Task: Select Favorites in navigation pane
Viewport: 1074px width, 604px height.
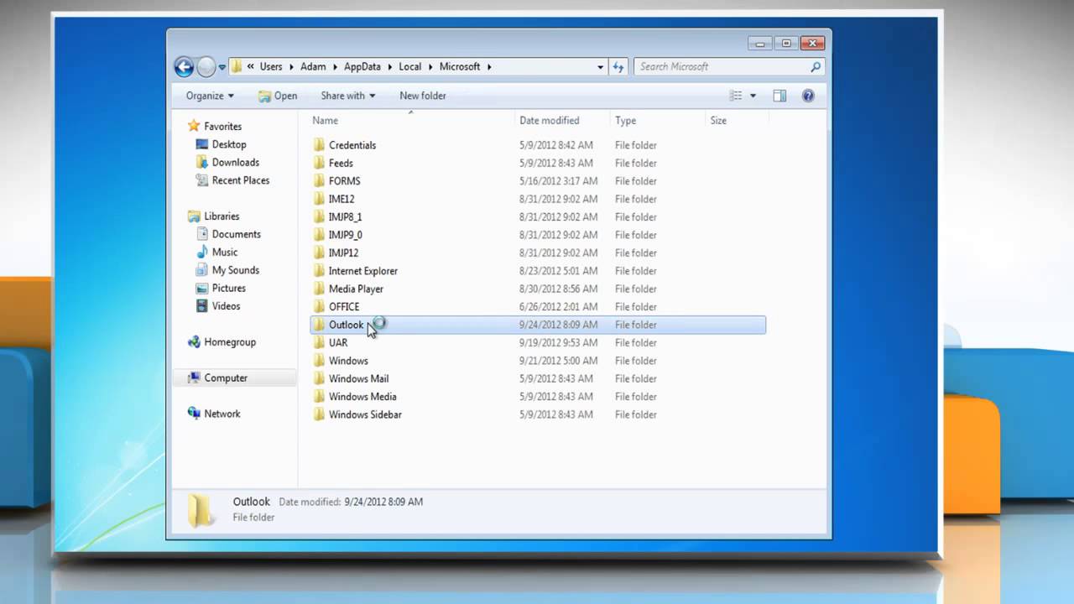Action: 222,126
